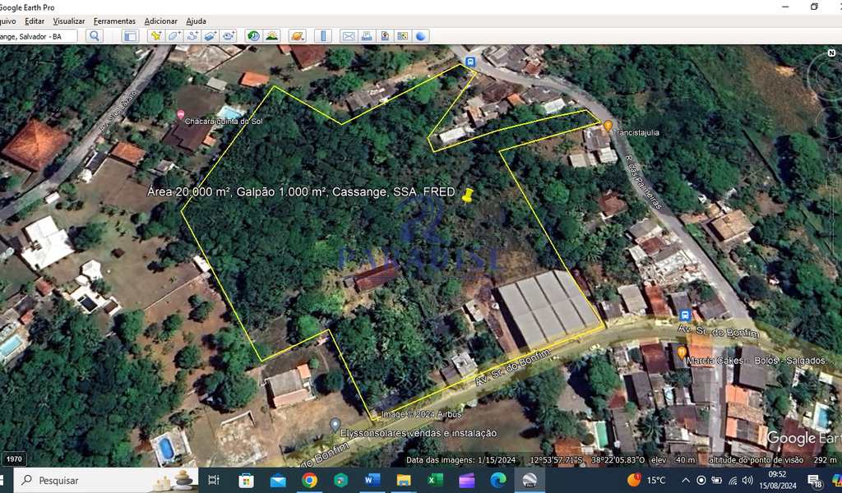Click the Wi-Fi network tray icon
842x493 pixels.
[733, 480]
